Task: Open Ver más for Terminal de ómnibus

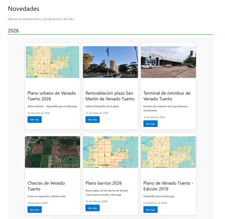Action: tap(150, 124)
